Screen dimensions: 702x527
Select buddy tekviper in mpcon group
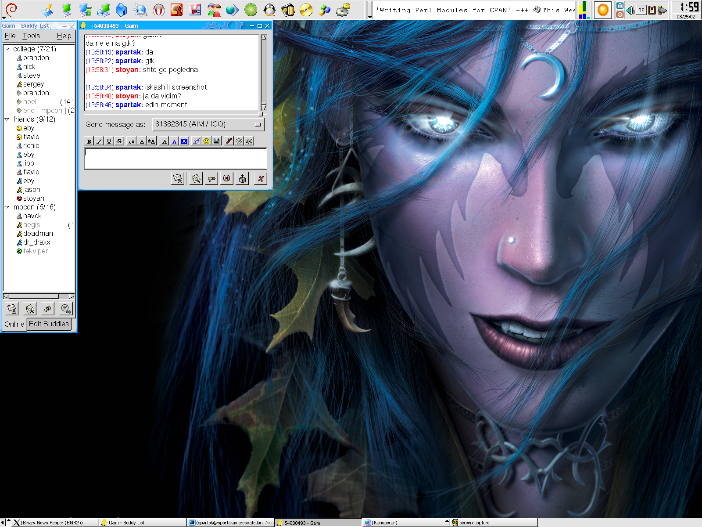coord(35,251)
